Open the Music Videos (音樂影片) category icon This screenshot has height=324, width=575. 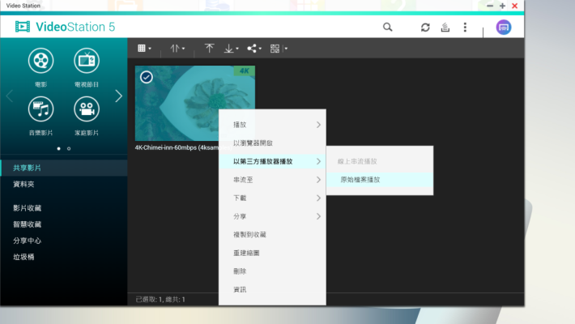click(x=40, y=109)
